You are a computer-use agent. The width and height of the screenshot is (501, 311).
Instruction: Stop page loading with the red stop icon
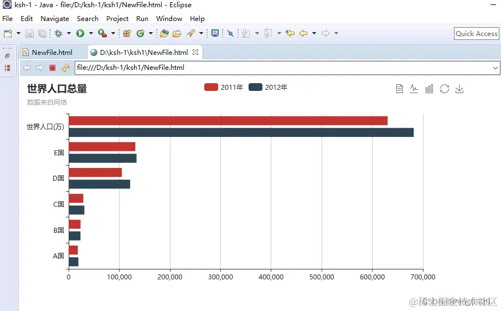pos(53,68)
